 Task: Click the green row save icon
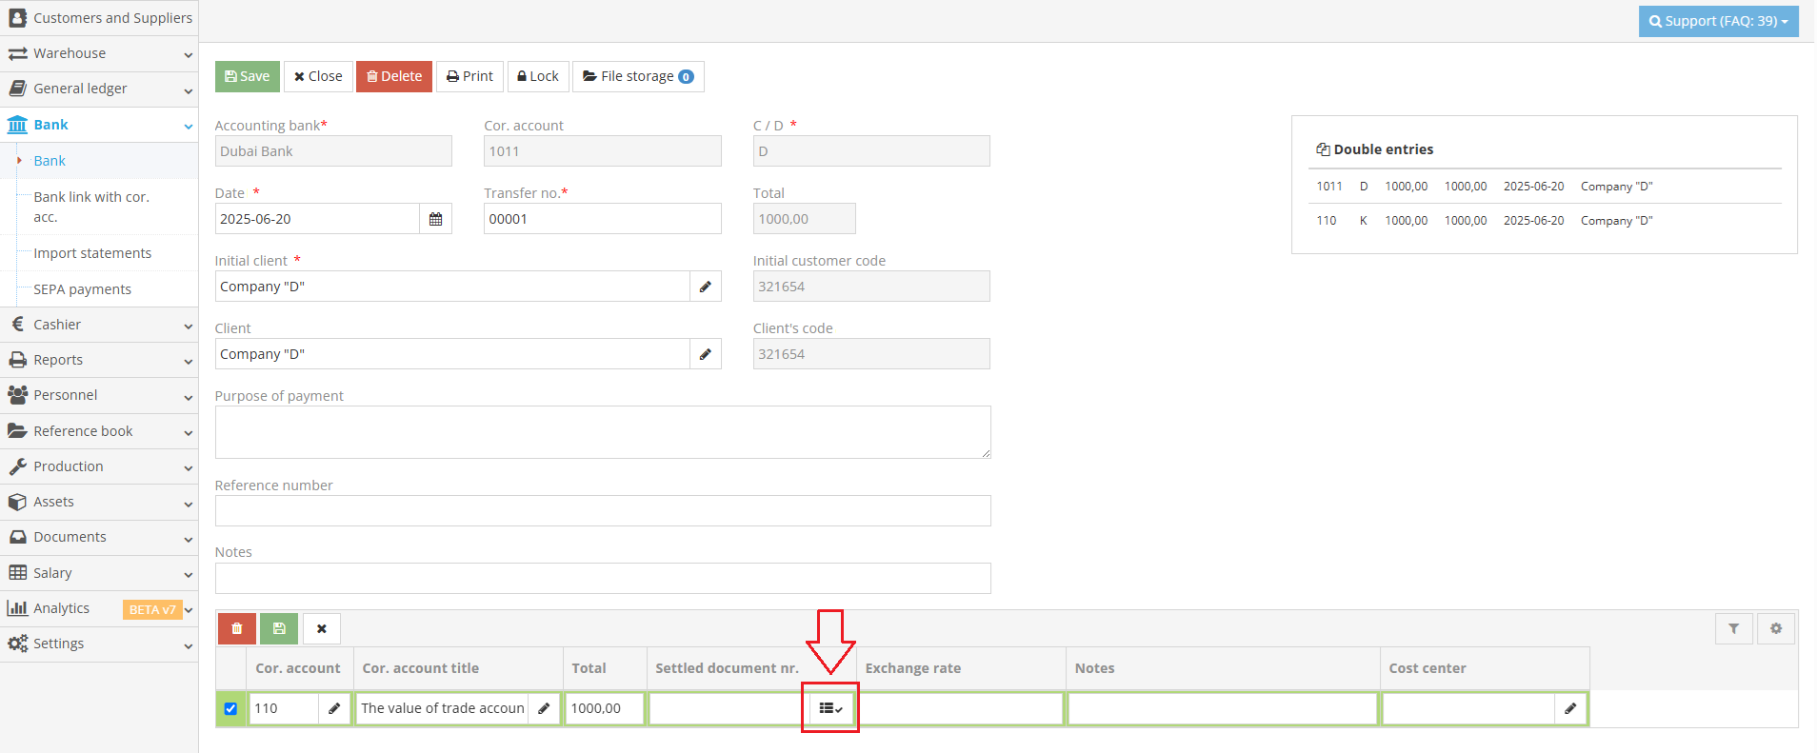pos(279,628)
